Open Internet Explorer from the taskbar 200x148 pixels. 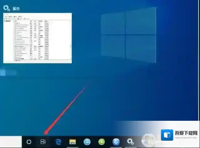coord(87,142)
